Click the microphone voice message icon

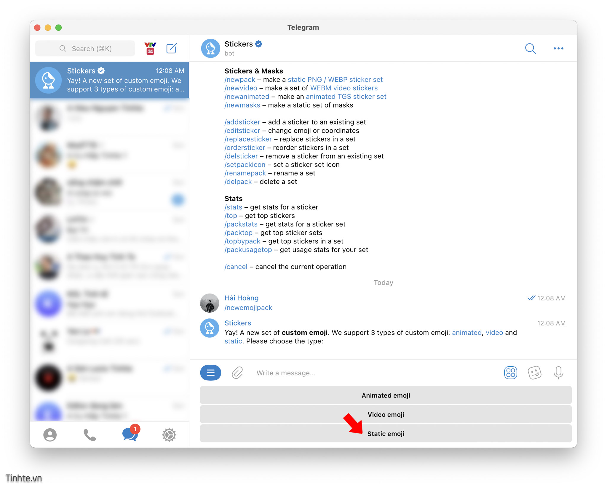[x=558, y=372]
